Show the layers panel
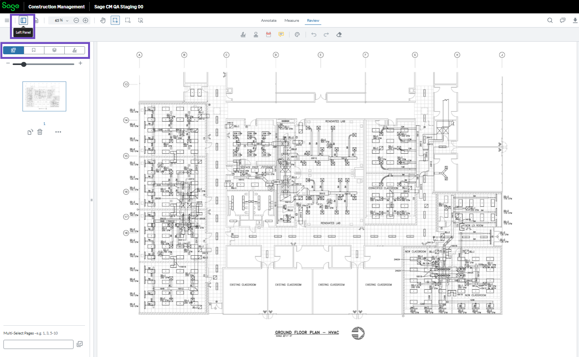This screenshot has height=357, width=579. pyautogui.click(x=54, y=50)
